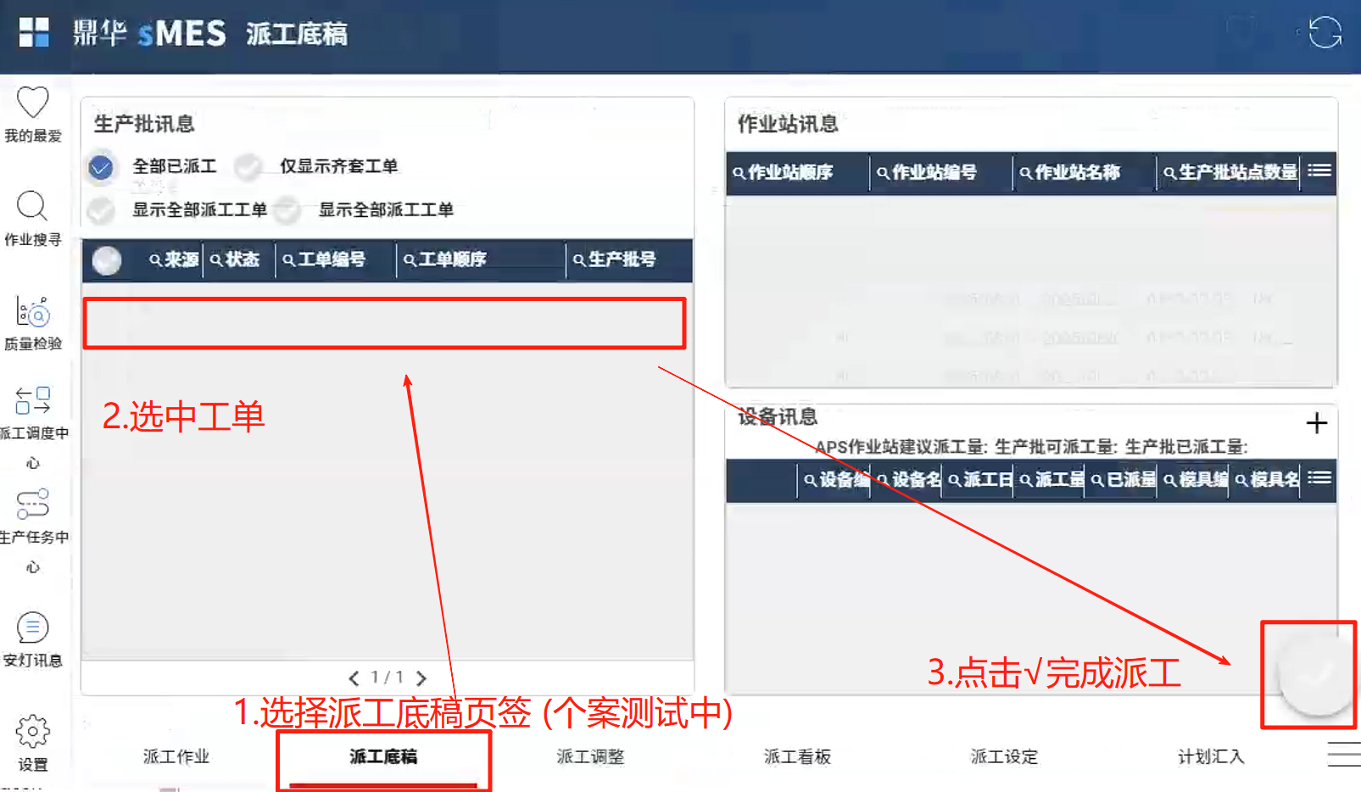
Task: Open 质量检验 quality inspection icon
Action: point(33,312)
